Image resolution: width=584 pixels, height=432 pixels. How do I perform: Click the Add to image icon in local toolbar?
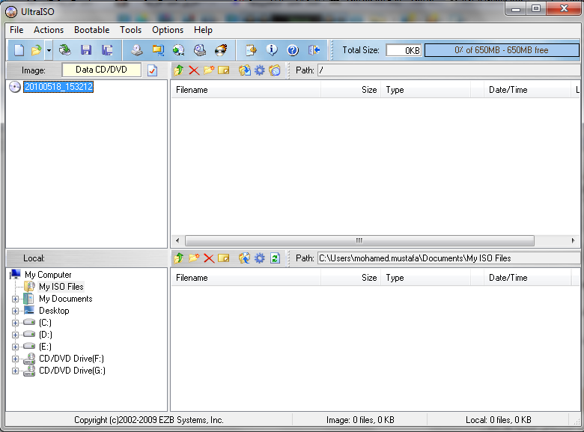[244, 258]
